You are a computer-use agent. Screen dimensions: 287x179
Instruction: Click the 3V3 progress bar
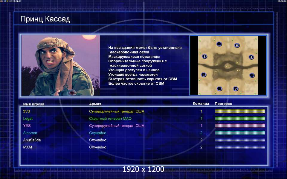pos(240,111)
